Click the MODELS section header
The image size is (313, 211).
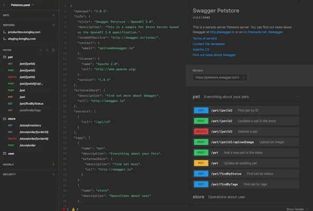tap(8, 165)
